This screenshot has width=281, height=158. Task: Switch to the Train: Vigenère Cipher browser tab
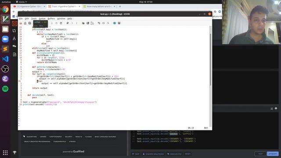[64, 7]
